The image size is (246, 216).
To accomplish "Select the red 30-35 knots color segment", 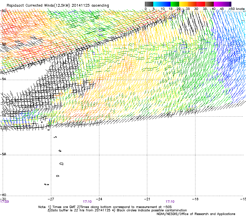I will (201, 4).
